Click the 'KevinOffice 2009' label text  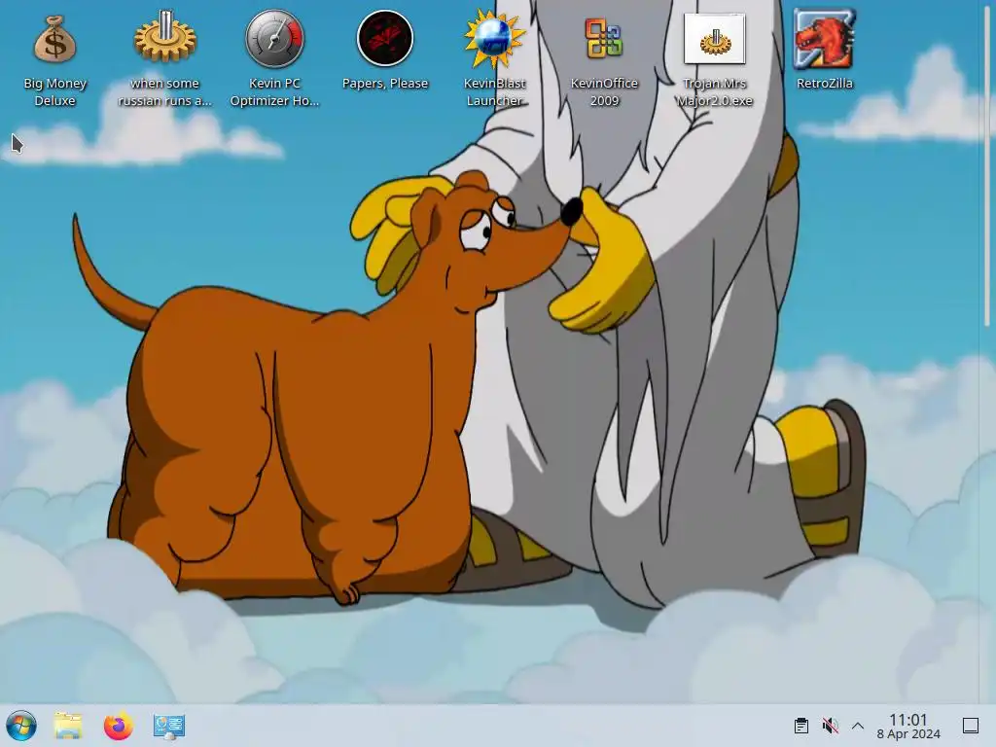(604, 92)
